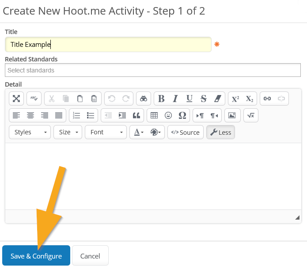Open the text color picker
Image resolution: width=307 pixels, height=270 pixels.
tap(139, 132)
